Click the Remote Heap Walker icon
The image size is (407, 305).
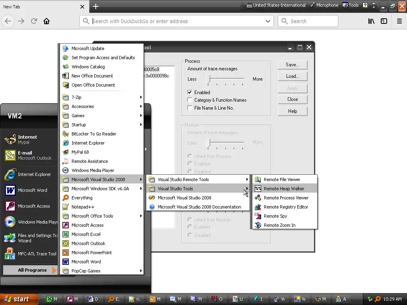(258, 189)
